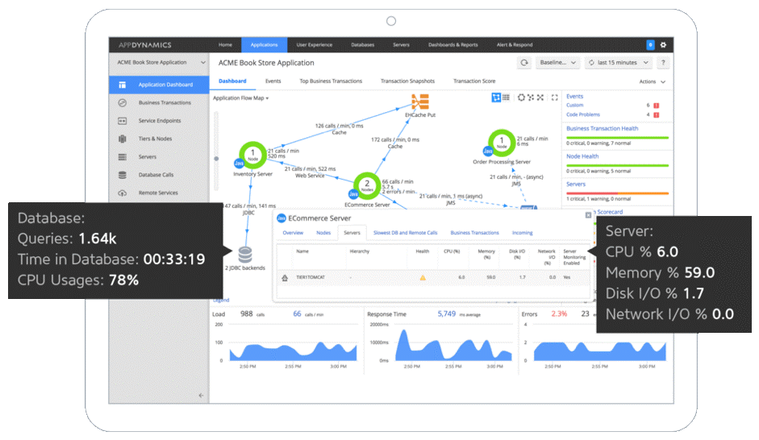The height and width of the screenshot is (440, 759).
Task: Open the Incoming tab in popup
Action: [523, 233]
